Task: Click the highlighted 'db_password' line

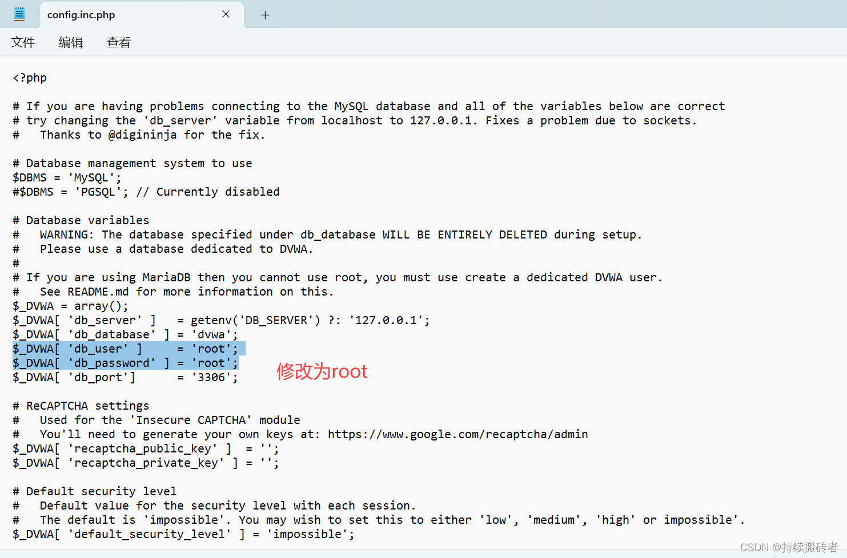Action: tap(125, 363)
